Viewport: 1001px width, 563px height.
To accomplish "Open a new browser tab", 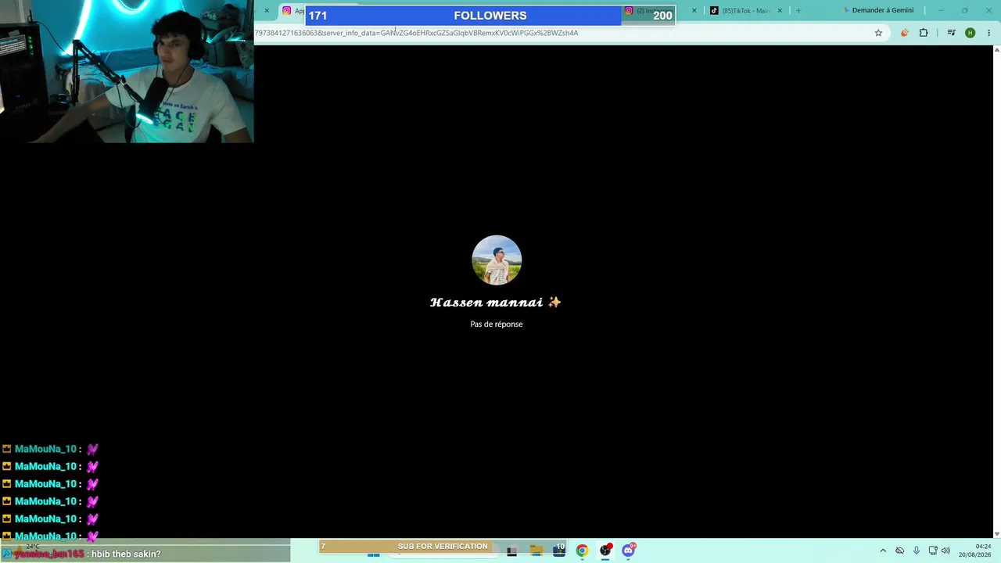I will click(798, 11).
